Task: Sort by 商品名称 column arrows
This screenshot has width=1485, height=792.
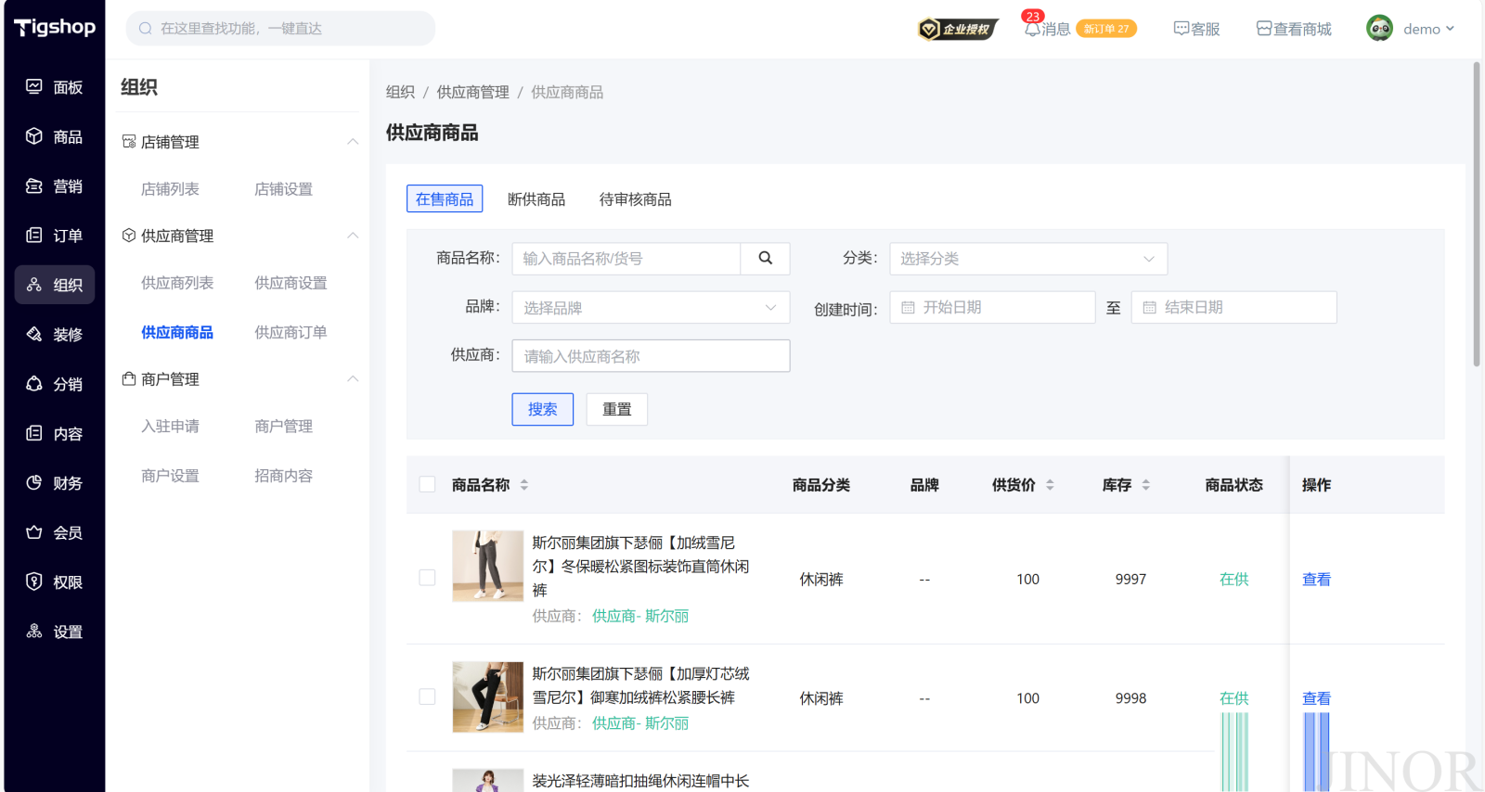Action: coord(524,485)
